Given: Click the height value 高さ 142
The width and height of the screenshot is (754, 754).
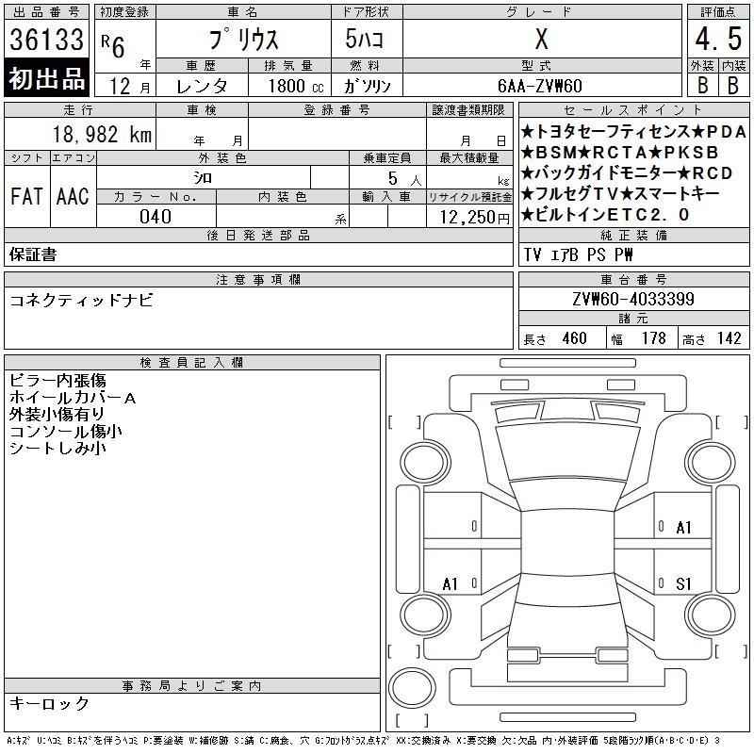Looking at the screenshot, I should 712,338.
